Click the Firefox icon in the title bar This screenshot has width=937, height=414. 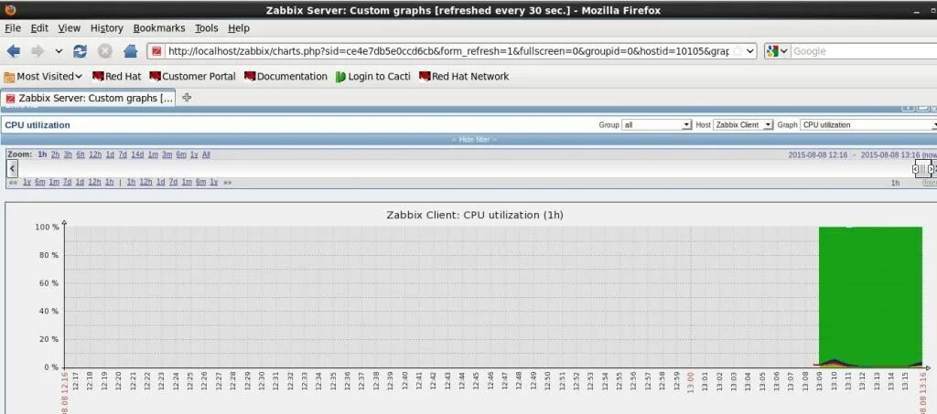(x=9, y=9)
